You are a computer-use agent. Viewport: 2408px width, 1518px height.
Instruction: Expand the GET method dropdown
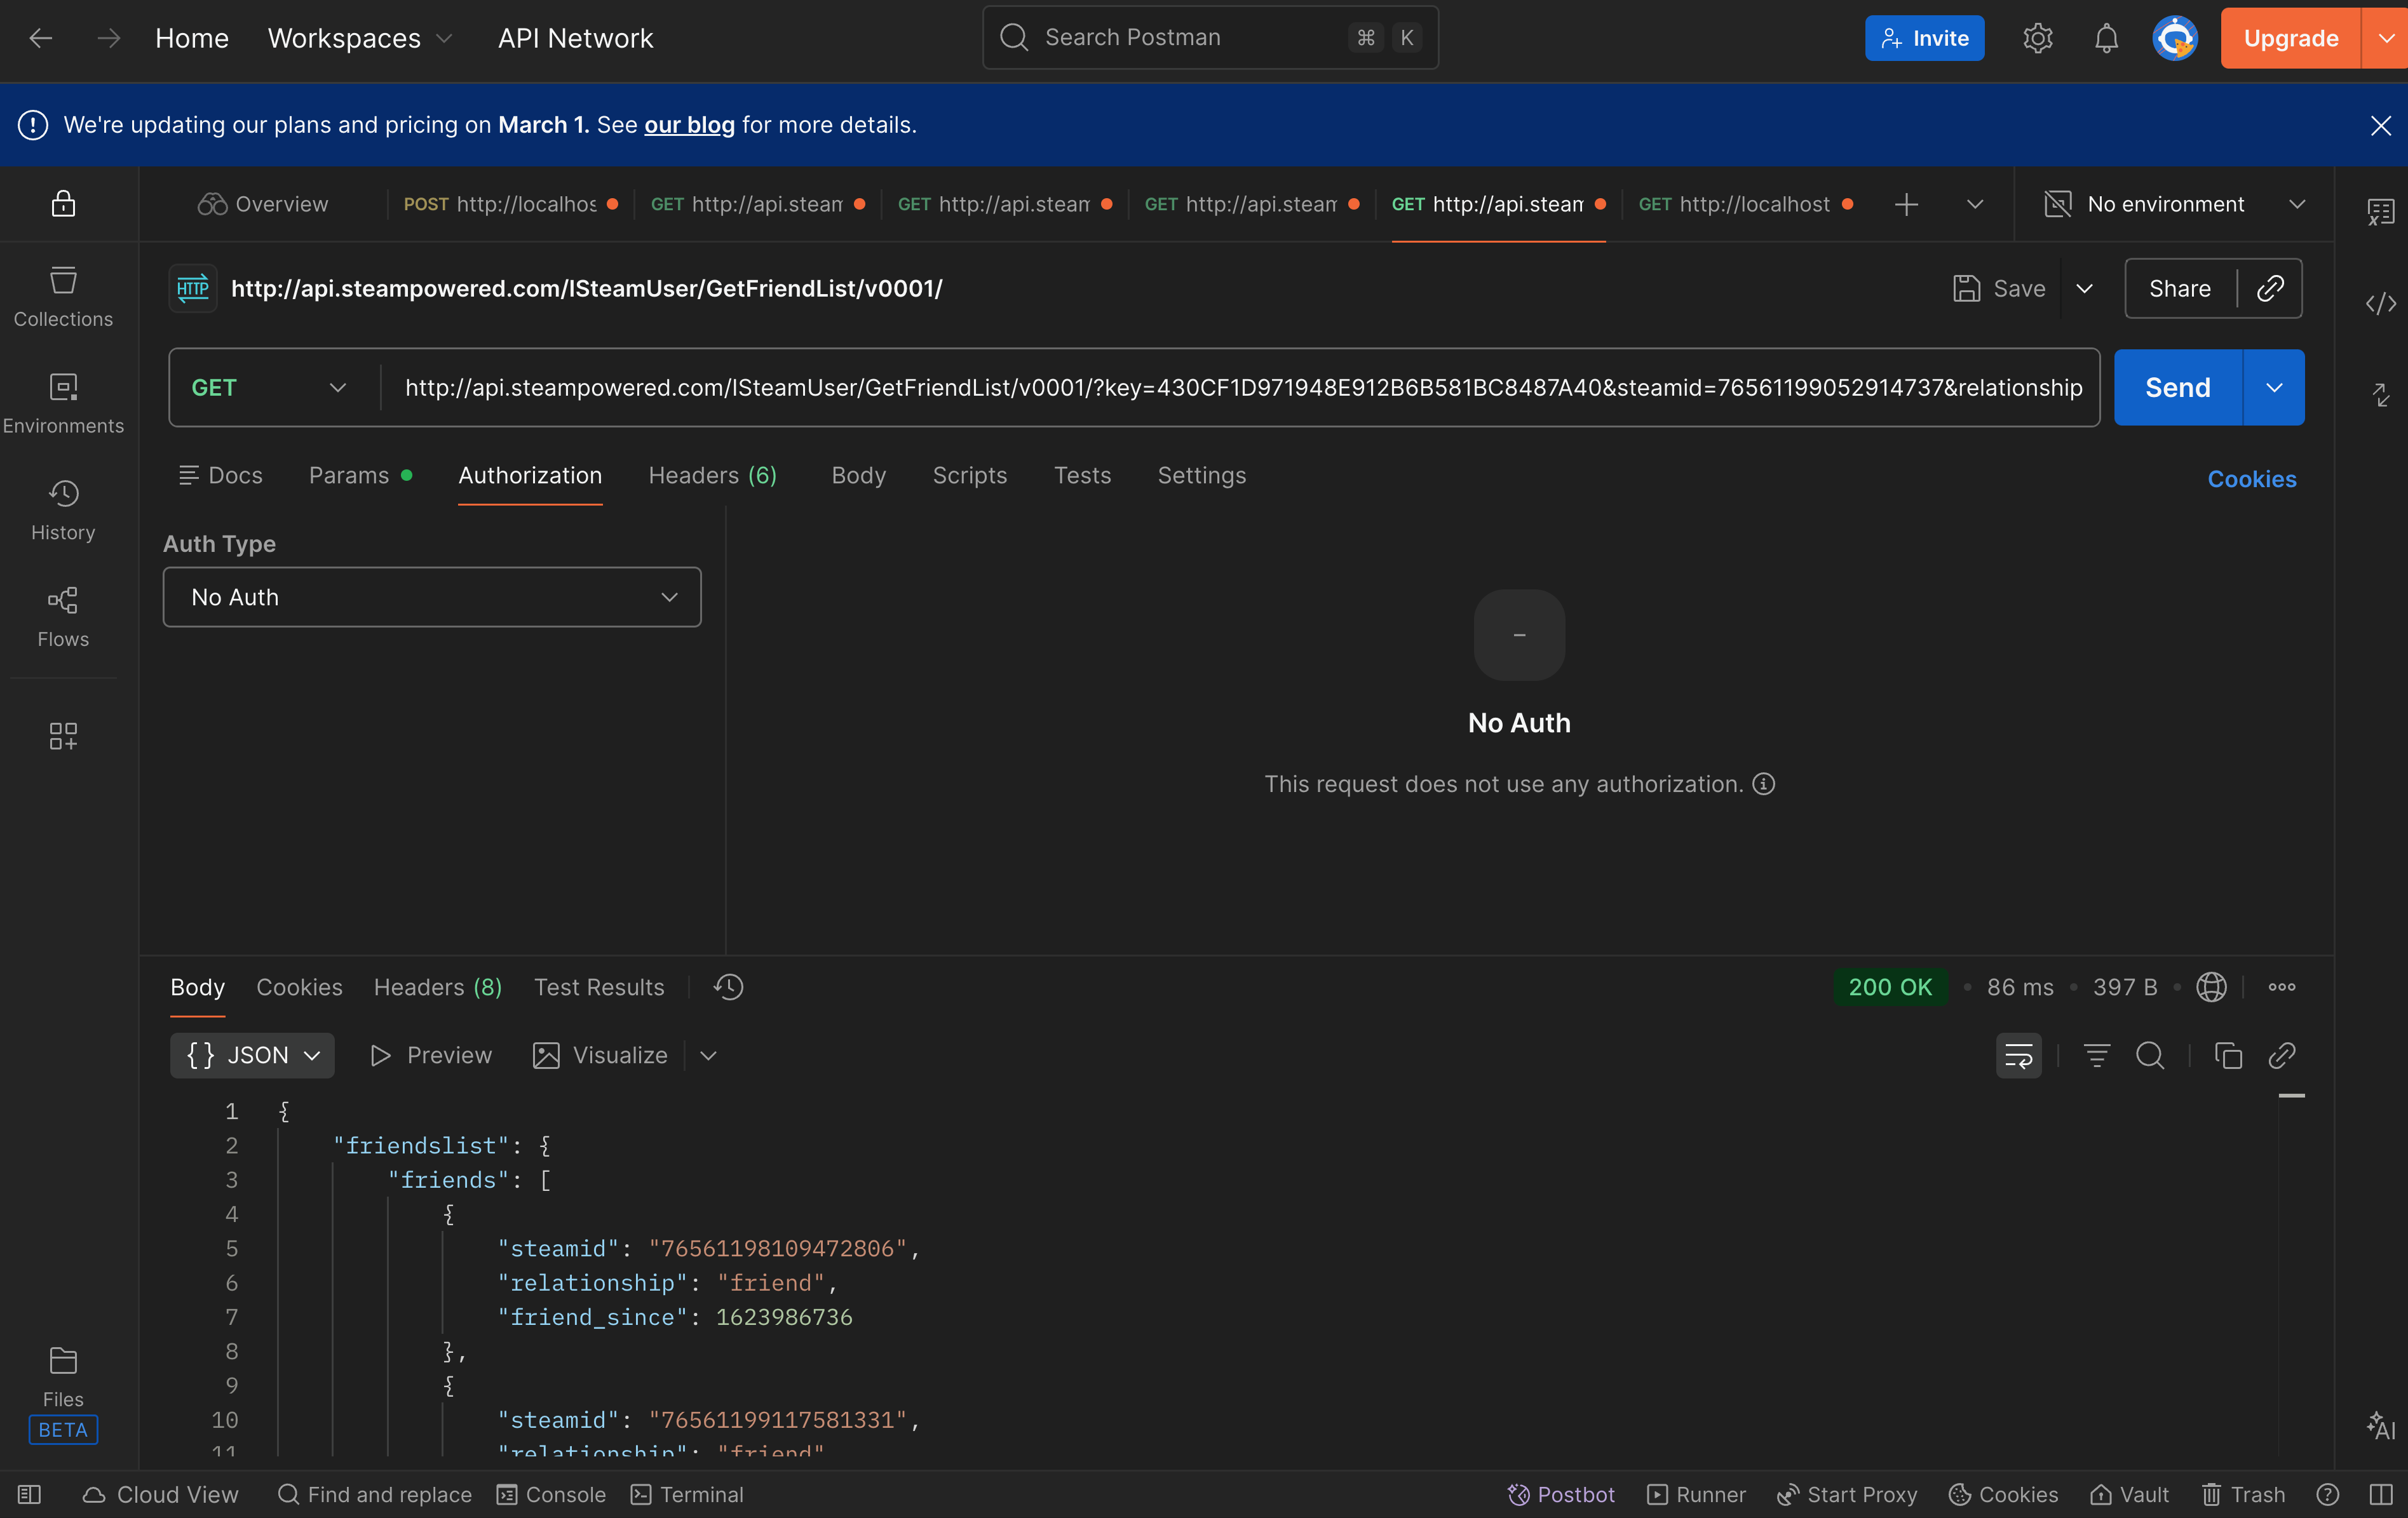click(x=268, y=387)
